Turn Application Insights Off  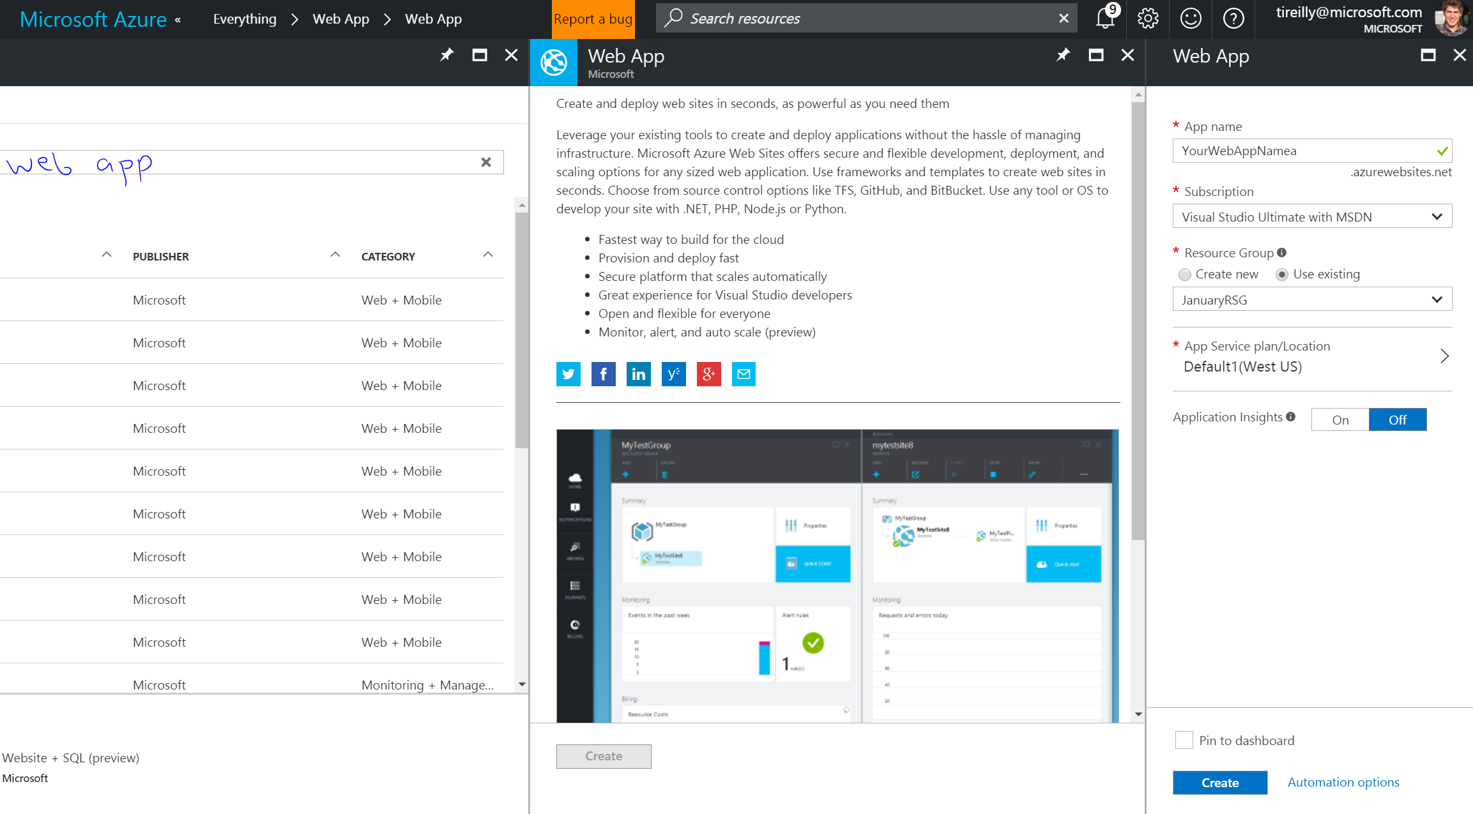coord(1398,419)
